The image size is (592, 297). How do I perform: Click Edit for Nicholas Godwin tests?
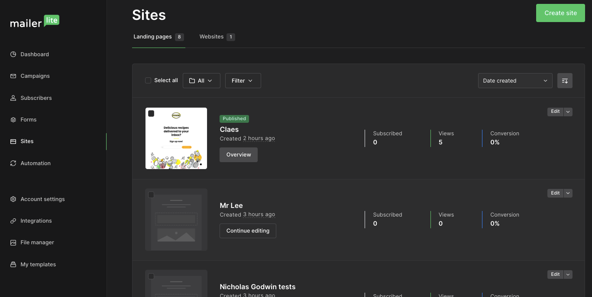555,275
